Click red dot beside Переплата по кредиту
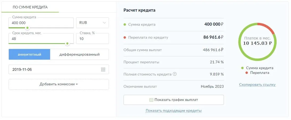Screen dimensions: 291x120 125,37
